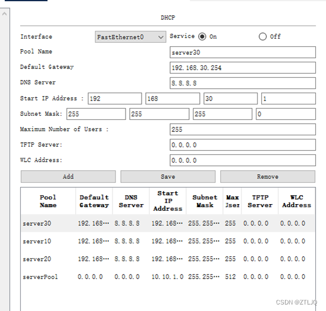Image resolution: width=326 pixels, height=311 pixels.
Task: Open the FastEthernet0 interface dropdown
Action: tap(130, 37)
